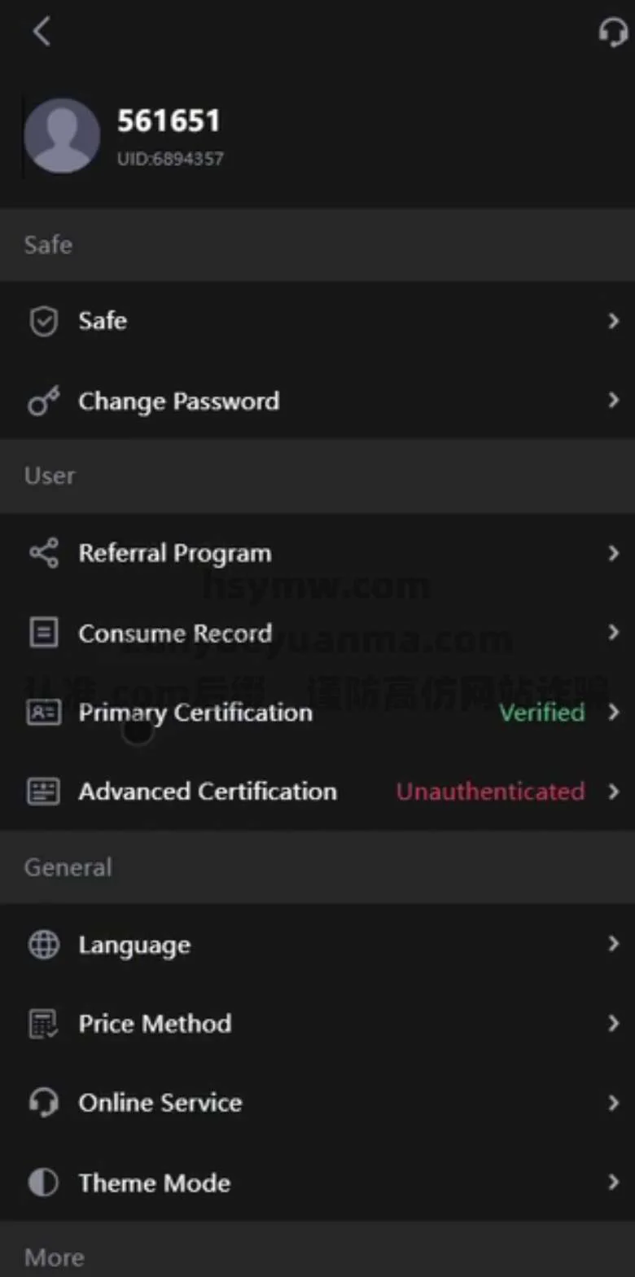The width and height of the screenshot is (635, 1277).
Task: Expand the Language row chevron
Action: (x=614, y=944)
